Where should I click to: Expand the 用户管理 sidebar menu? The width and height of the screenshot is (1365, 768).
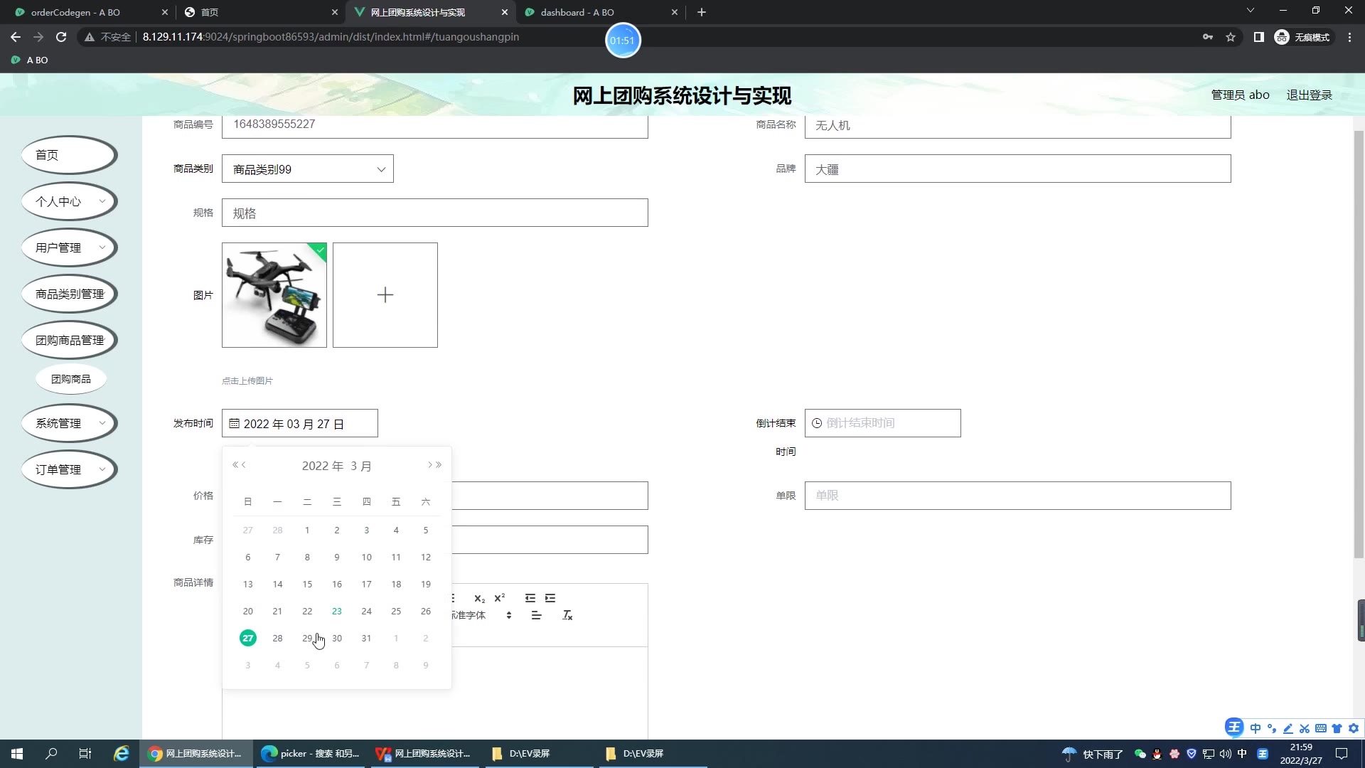click(69, 248)
